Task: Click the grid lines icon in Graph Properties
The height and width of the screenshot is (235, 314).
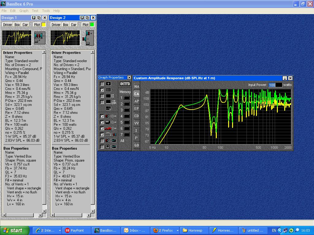Action: point(108,90)
